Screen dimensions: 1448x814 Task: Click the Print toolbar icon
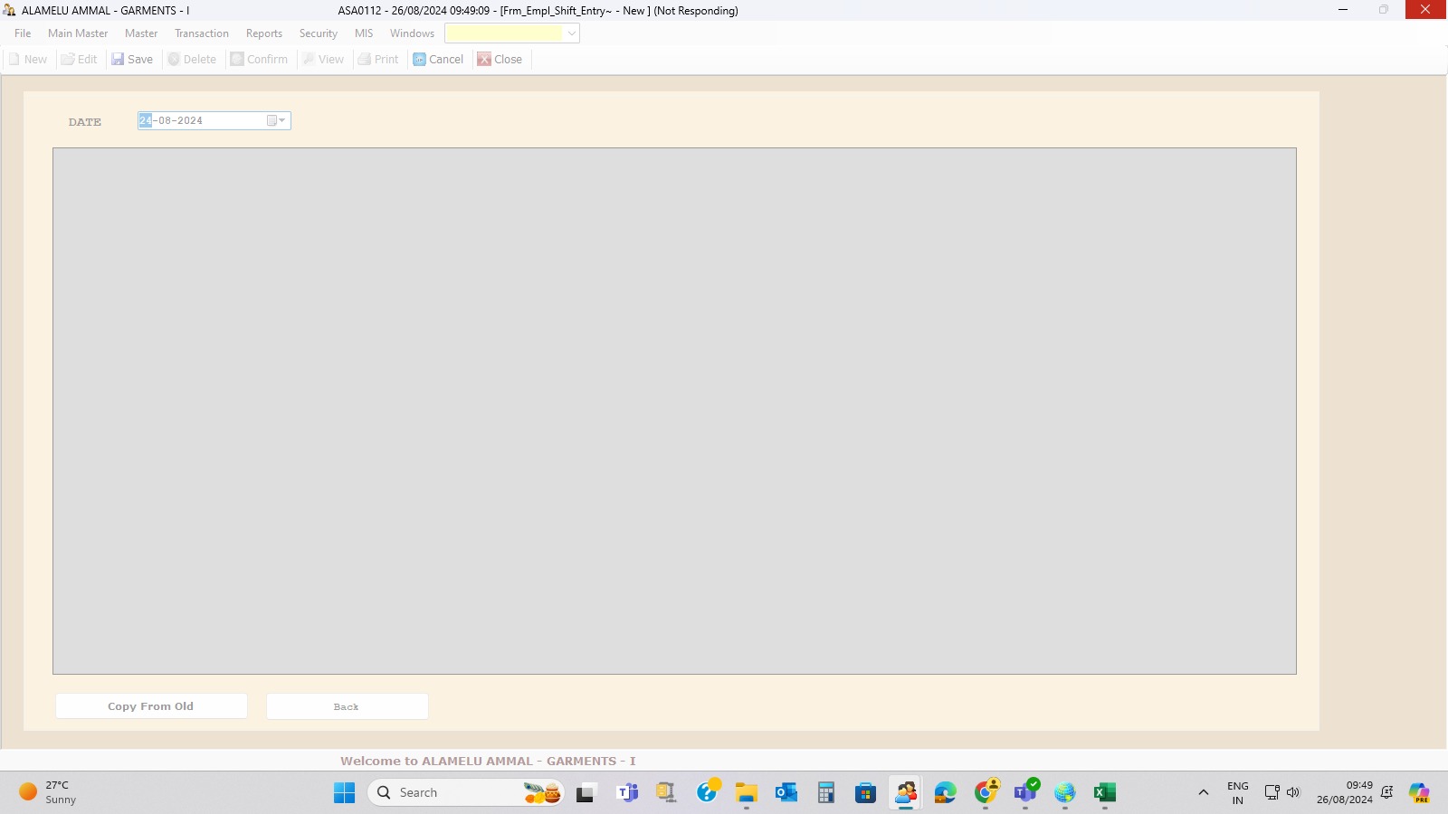tap(365, 60)
